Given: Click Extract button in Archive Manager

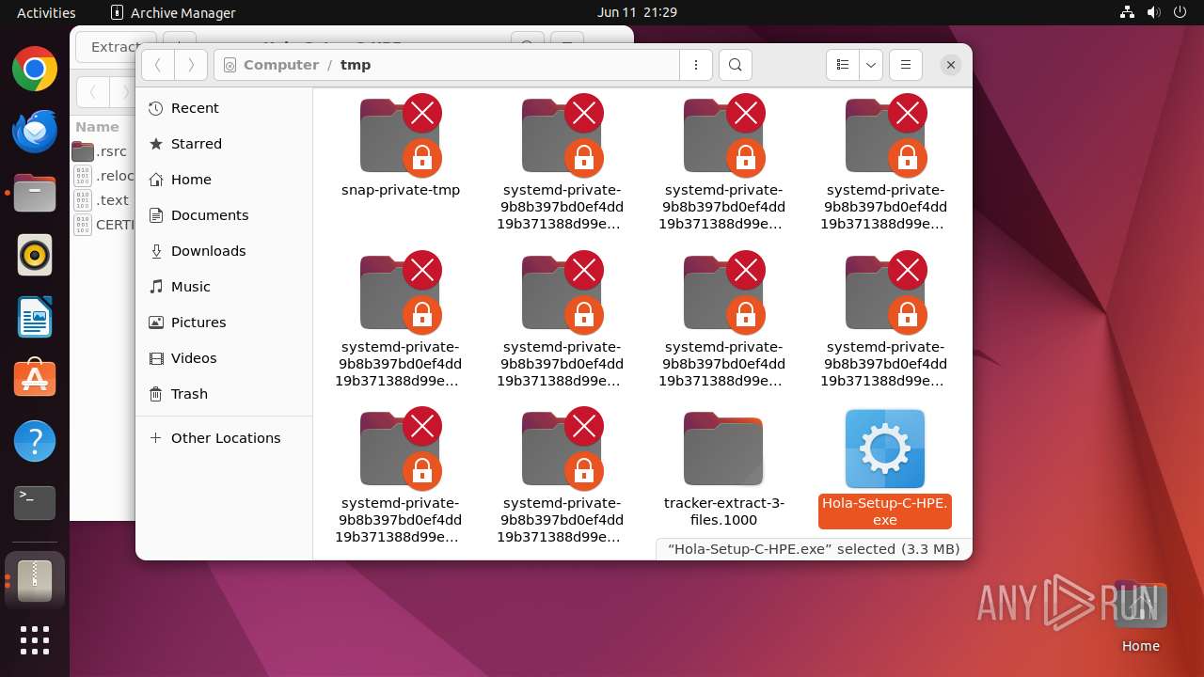Looking at the screenshot, I should 116,46.
